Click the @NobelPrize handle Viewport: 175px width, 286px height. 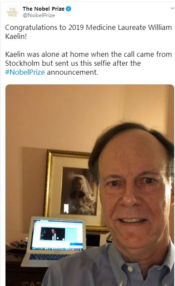pyautogui.click(x=39, y=15)
